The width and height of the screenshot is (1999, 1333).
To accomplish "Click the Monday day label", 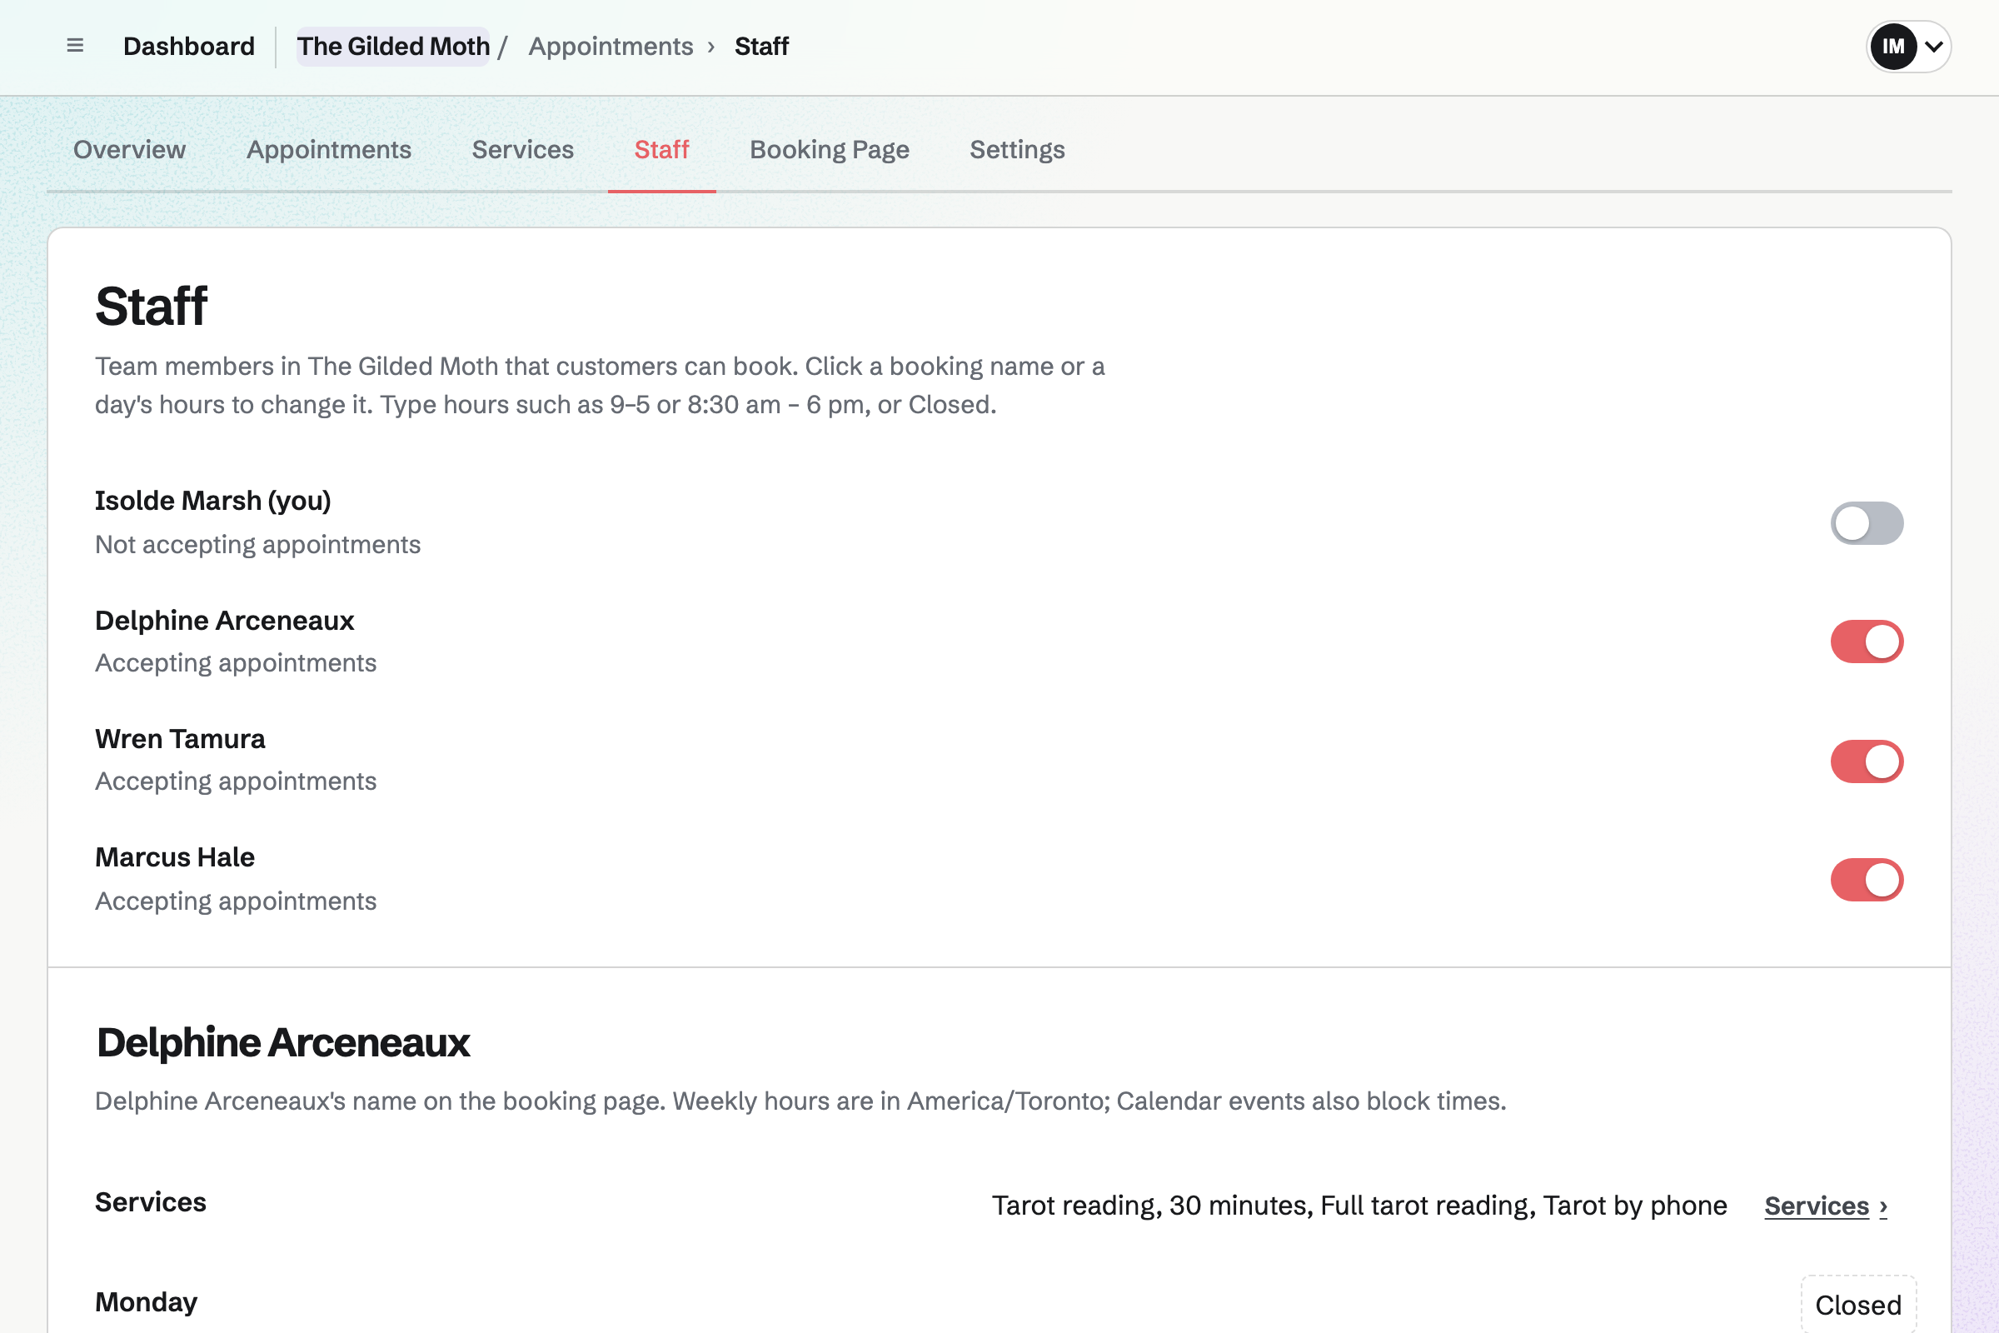I will coord(147,1301).
